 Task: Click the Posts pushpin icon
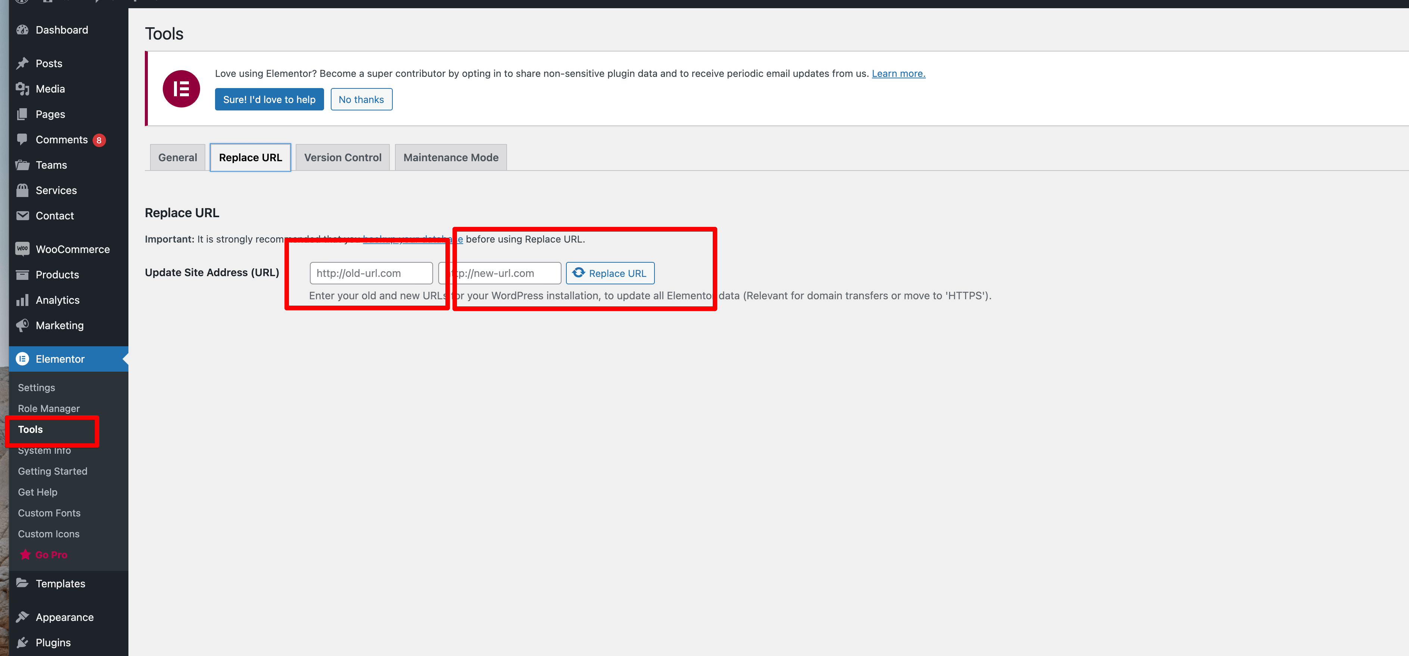(22, 63)
